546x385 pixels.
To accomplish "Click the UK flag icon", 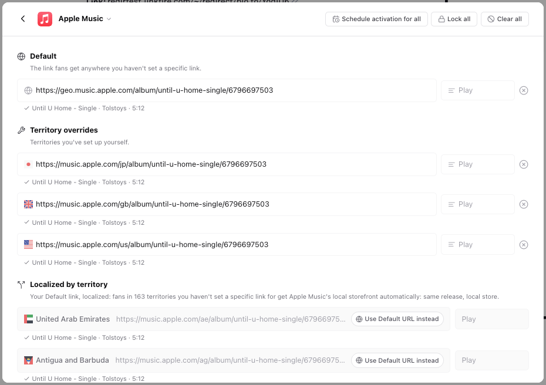I will pyautogui.click(x=28, y=204).
